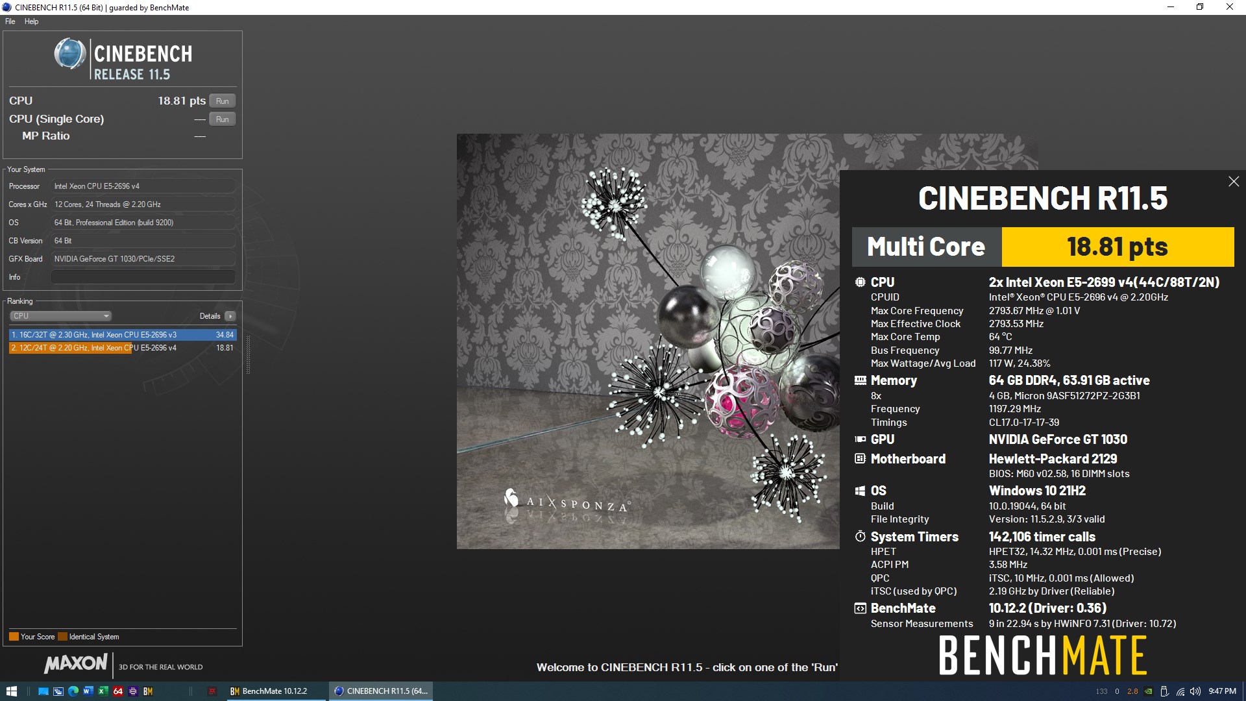The image size is (1246, 701).
Task: Click the brown Identical System legend swatch
Action: coord(62,637)
